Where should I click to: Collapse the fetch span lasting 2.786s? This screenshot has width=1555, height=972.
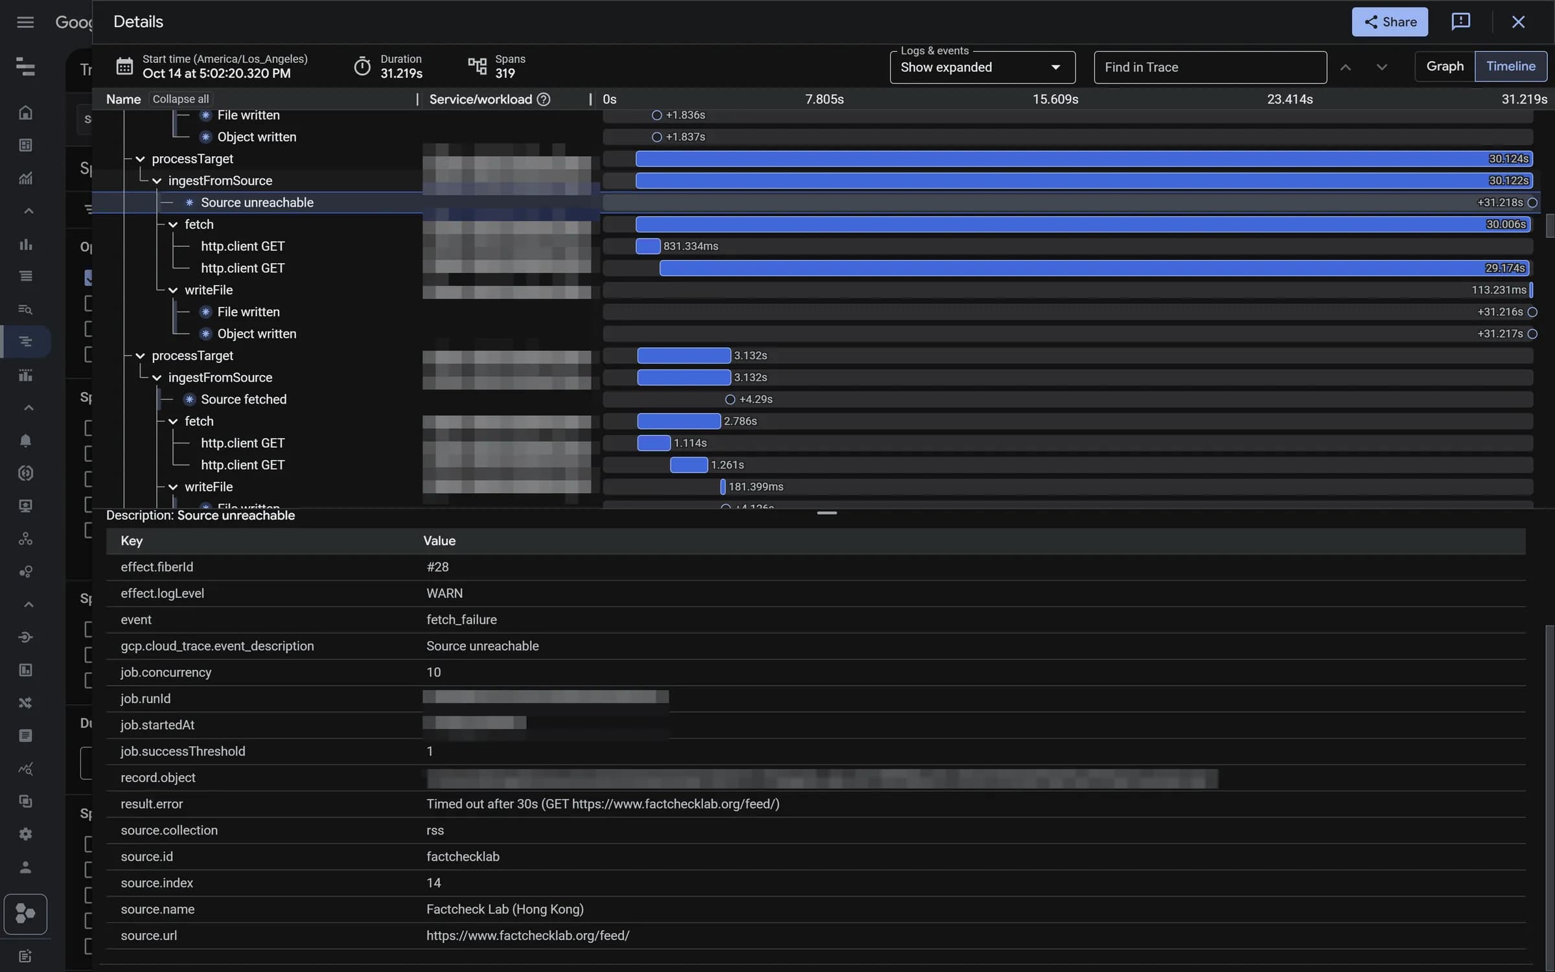[173, 421]
